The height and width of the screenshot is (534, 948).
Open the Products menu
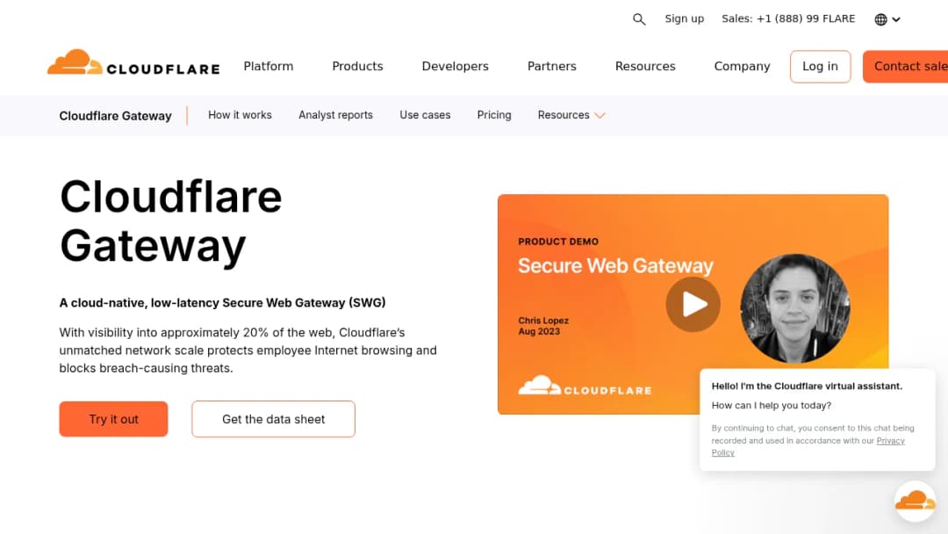point(357,67)
